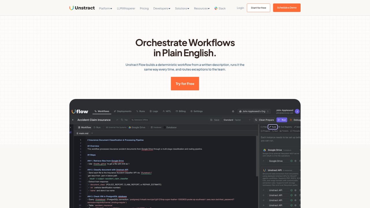Select the Google Drive file system tab
Viewport: 370px width, 208px height.
[x=137, y=127]
